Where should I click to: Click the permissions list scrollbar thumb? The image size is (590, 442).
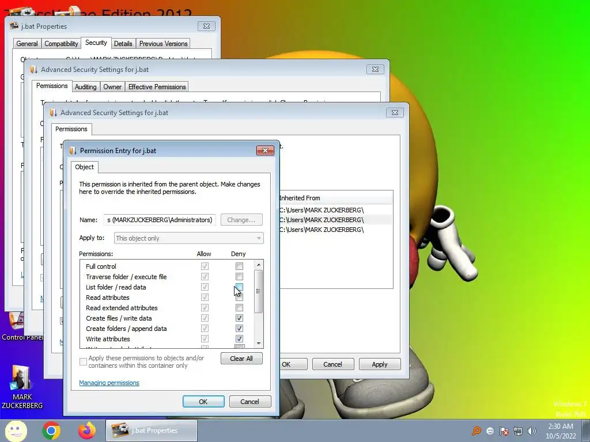click(259, 291)
